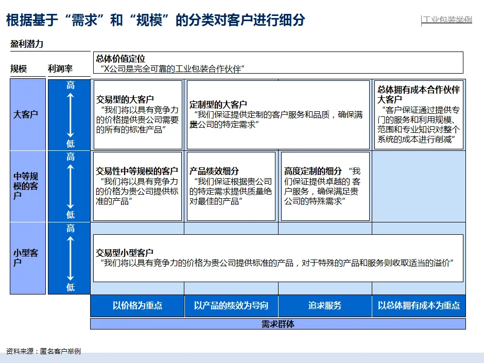Select the 利润率 column header
Screen dimensions: 484x363
tap(60, 68)
